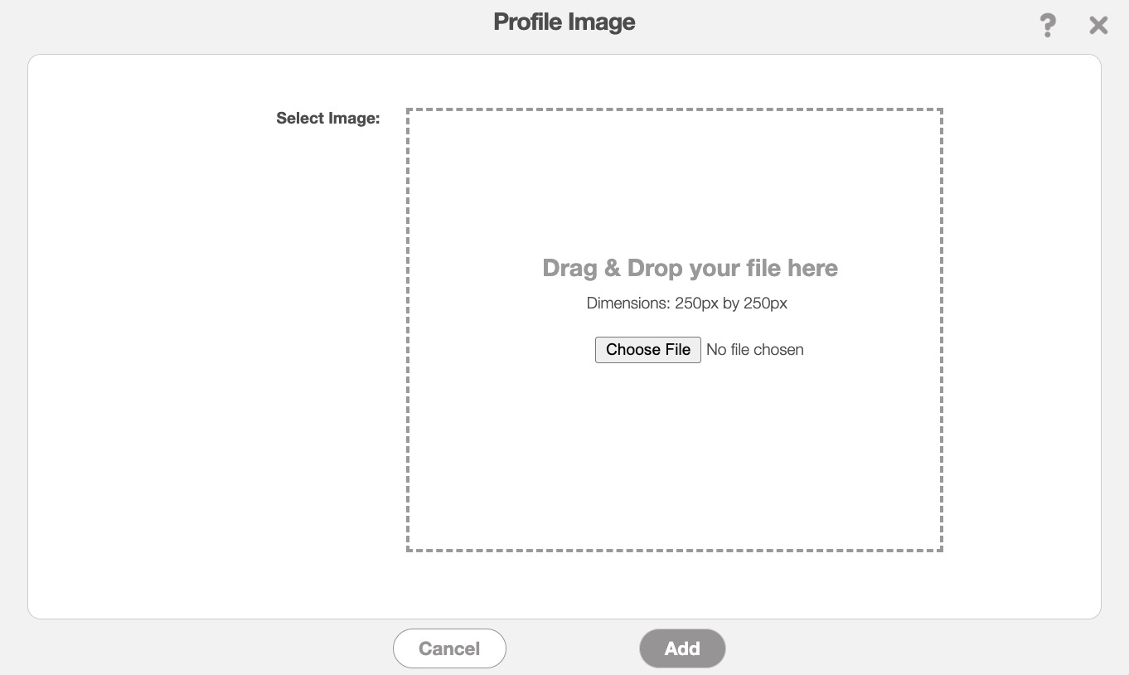Close the Profile Image dialog
Image resolution: width=1129 pixels, height=675 pixels.
pos(1098,26)
